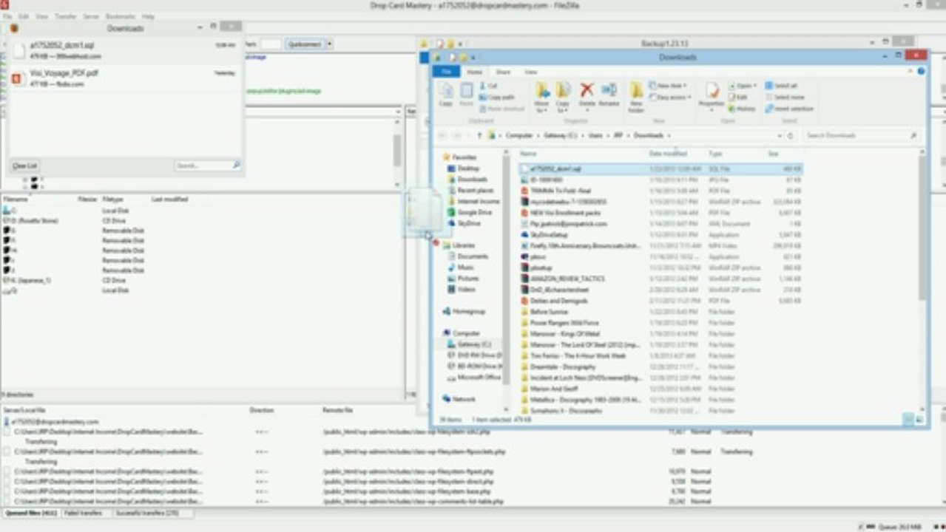The height and width of the screenshot is (532, 946).
Task: Click Copy path in Explorer ribbon
Action: click(496, 97)
